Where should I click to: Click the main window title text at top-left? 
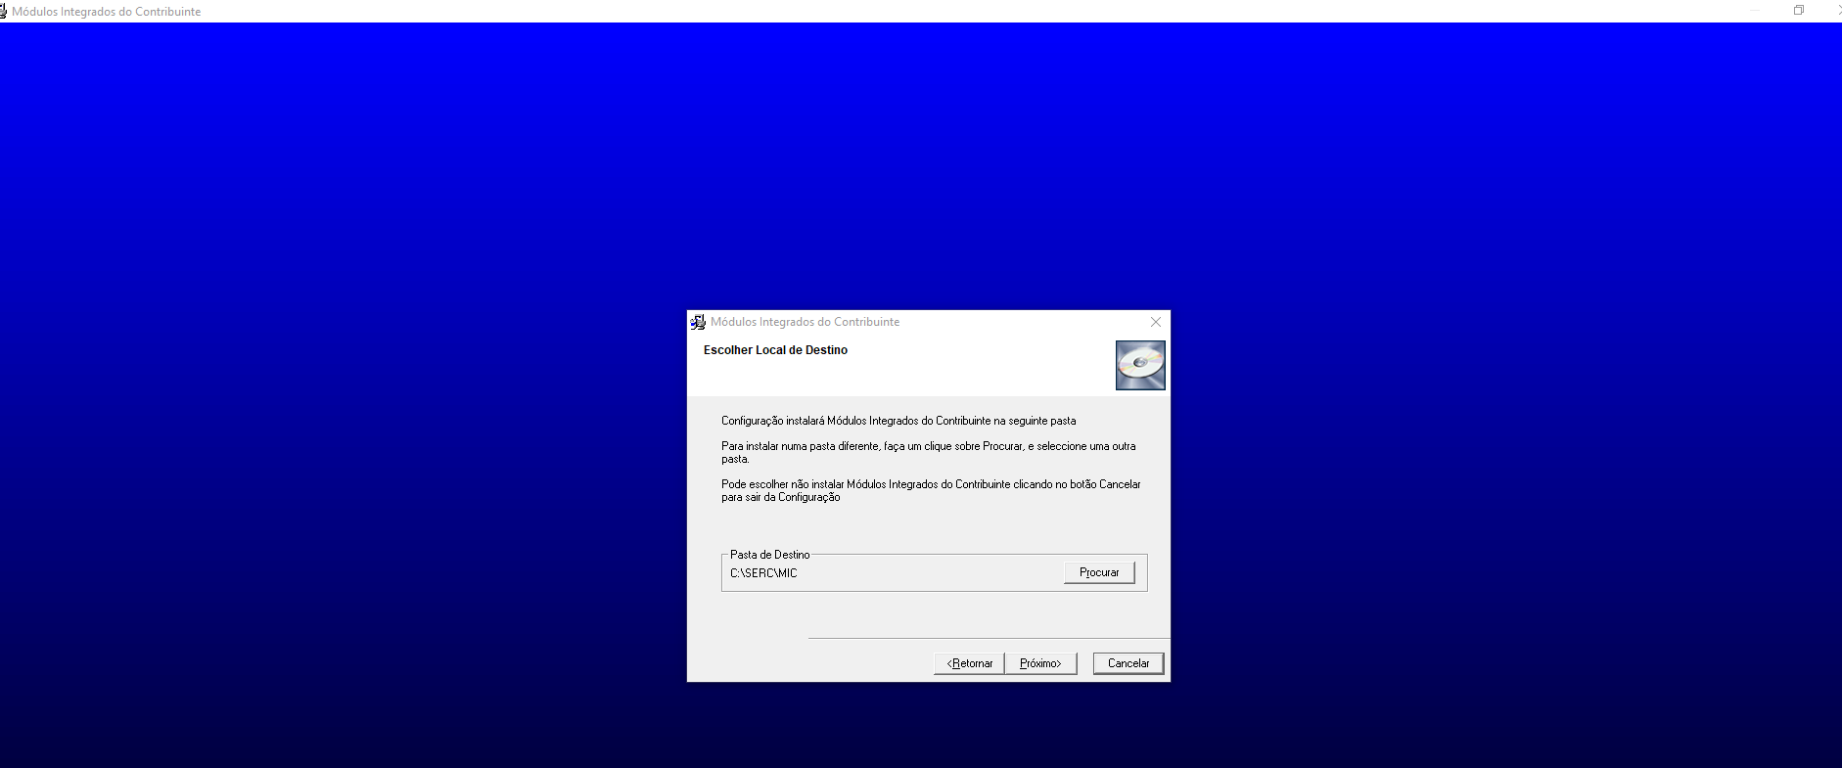click(107, 12)
